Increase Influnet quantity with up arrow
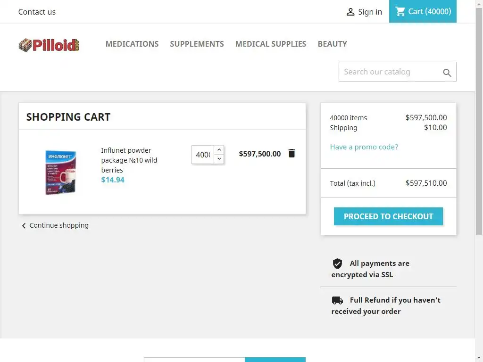 (219, 150)
